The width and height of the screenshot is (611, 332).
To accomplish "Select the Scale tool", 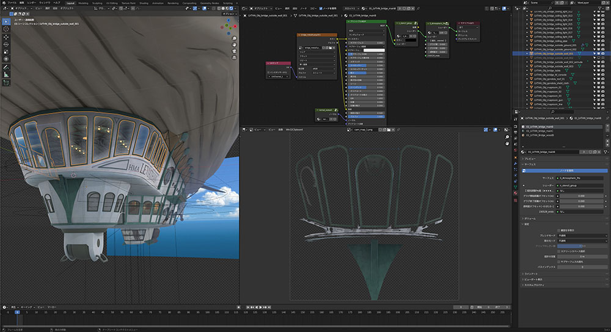I will [x=6, y=52].
